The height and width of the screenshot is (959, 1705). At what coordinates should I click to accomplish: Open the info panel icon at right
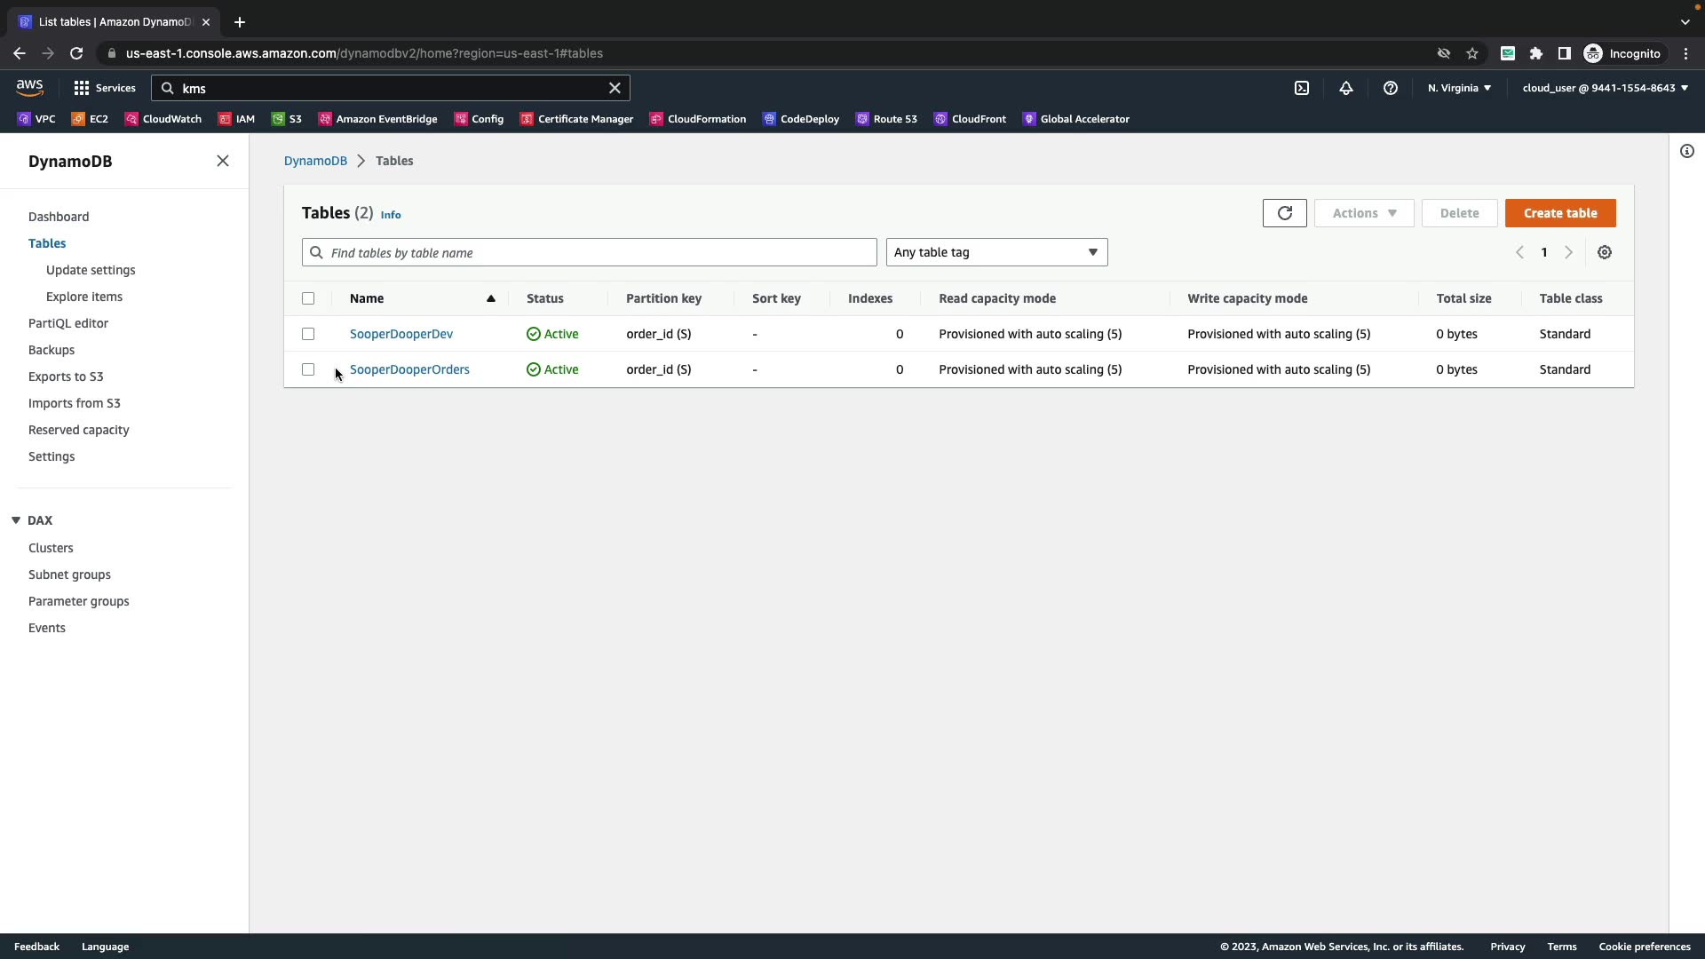coord(1686,151)
